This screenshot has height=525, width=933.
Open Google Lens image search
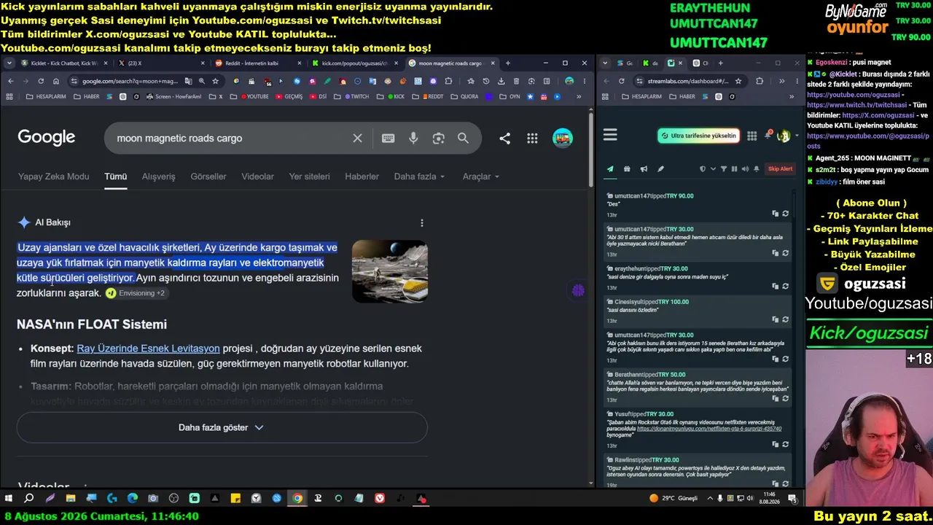pos(438,138)
